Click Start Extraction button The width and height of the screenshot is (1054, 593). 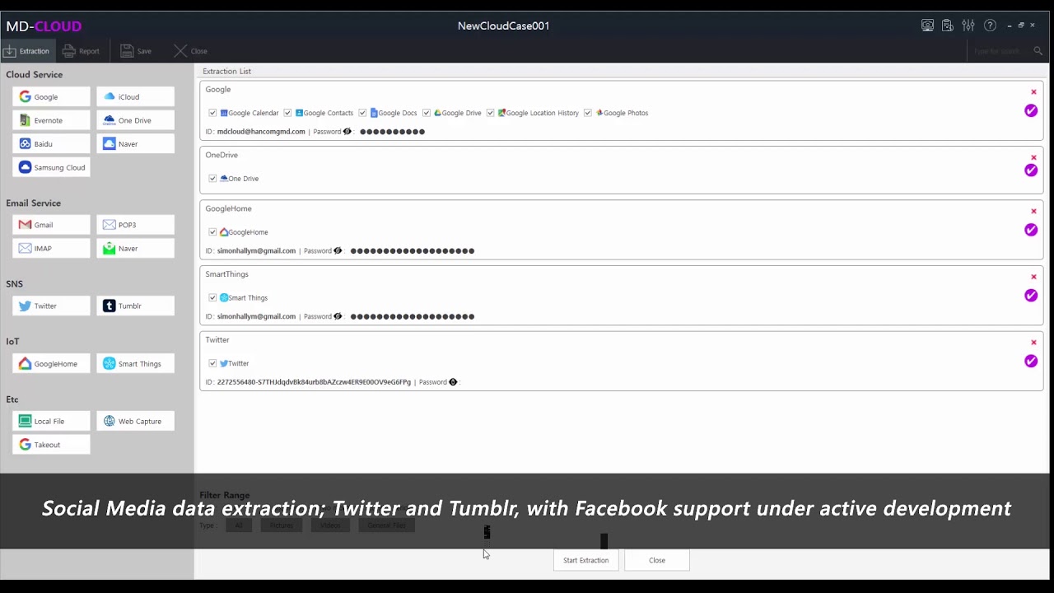click(586, 560)
